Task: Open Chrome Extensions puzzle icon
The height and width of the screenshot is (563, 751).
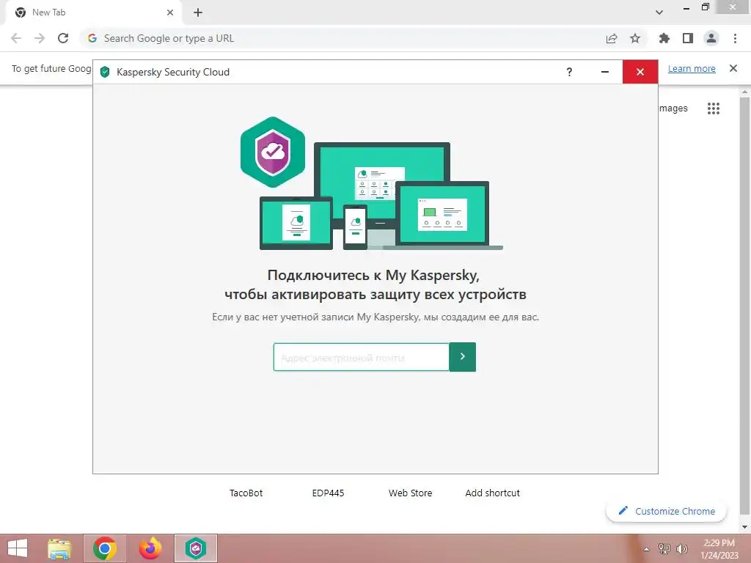Action: [x=664, y=38]
